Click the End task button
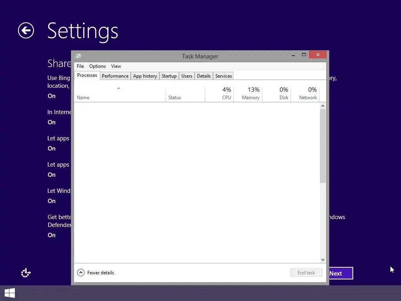Screen dimensions: 401x301 pyautogui.click(x=306, y=273)
